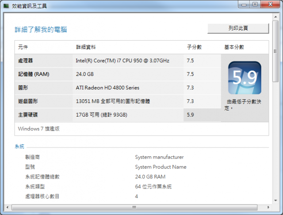The height and width of the screenshot is (215, 283).
Task: Click the vertical scrollbar thumb
Action: pyautogui.click(x=275, y=51)
